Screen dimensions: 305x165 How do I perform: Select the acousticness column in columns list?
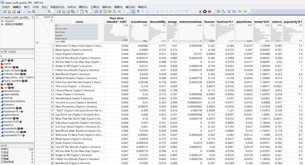pos(12,91)
